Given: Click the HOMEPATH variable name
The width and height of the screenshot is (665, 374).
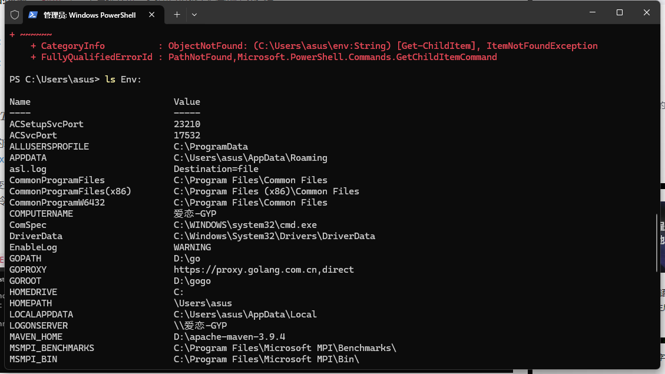Looking at the screenshot, I should [31, 303].
